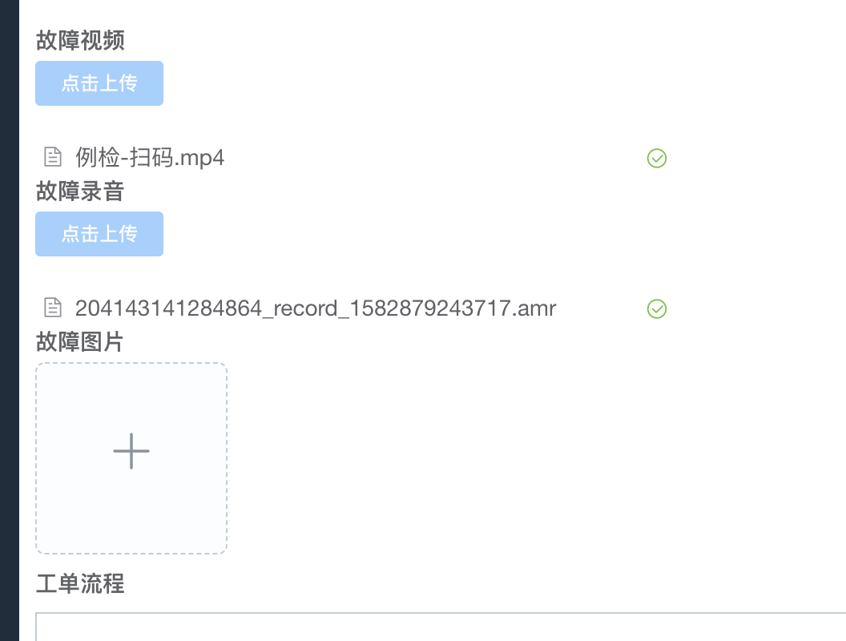
Task: Click the plus icon in the 故障图片 upload box
Action: (x=131, y=451)
